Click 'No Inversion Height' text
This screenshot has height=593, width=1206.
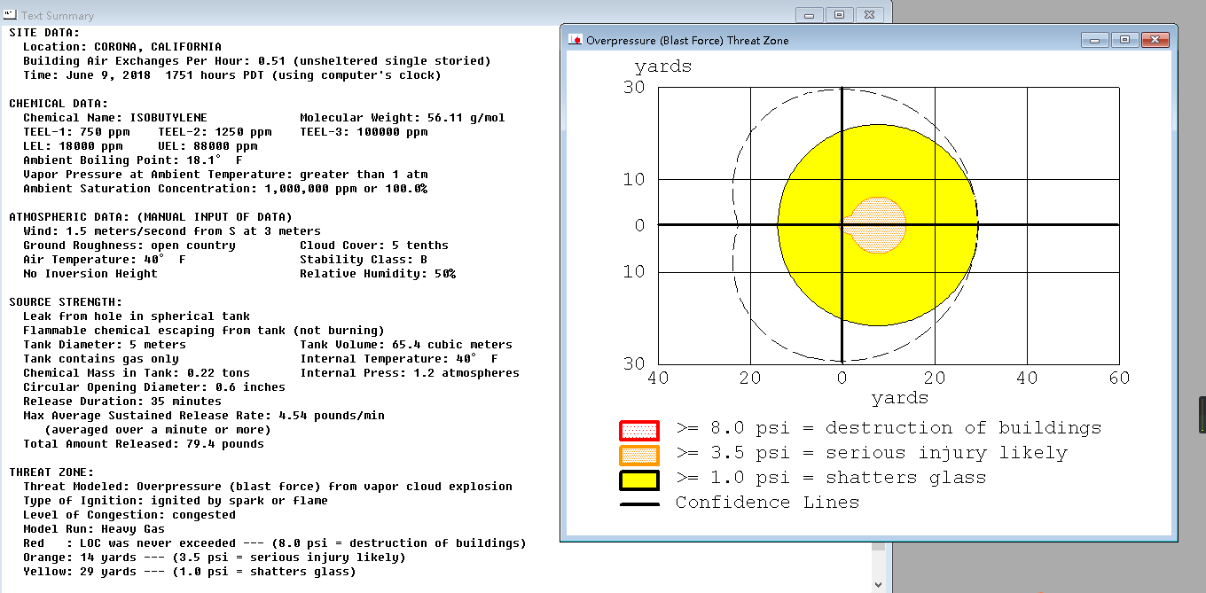90,274
